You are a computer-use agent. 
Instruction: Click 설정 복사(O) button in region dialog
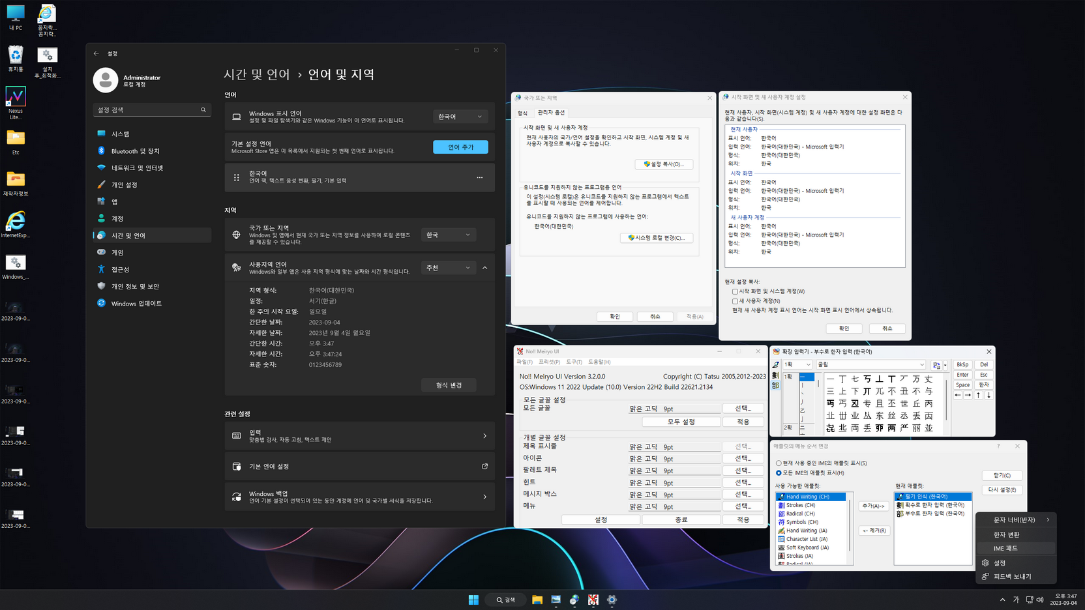(x=664, y=164)
